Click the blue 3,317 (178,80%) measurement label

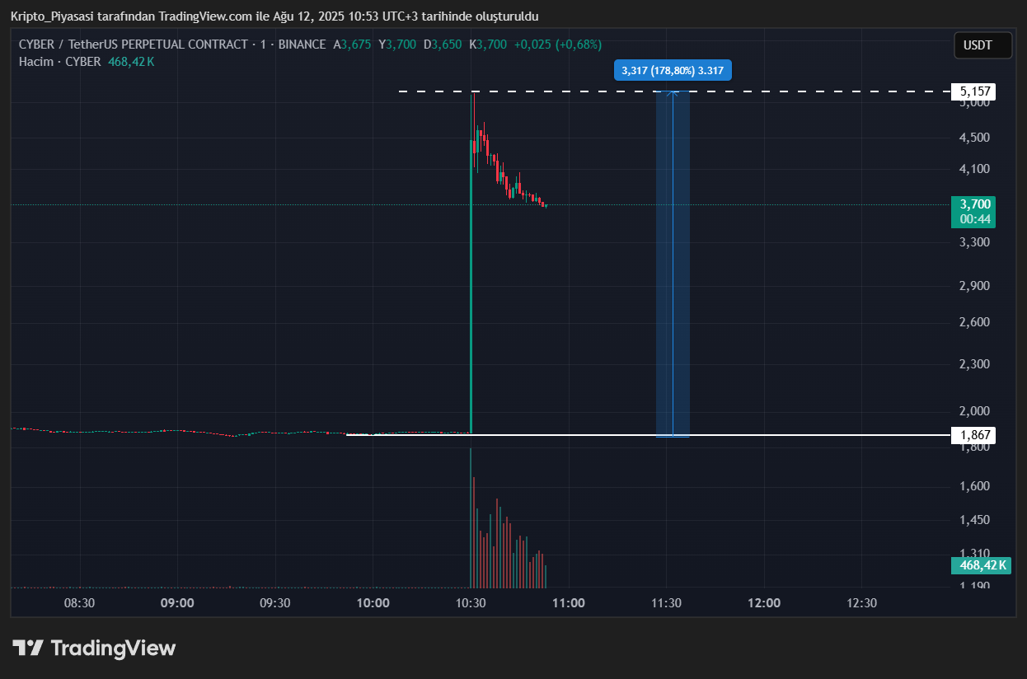click(673, 71)
